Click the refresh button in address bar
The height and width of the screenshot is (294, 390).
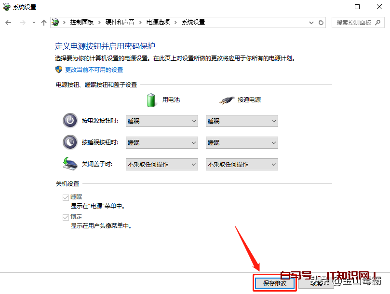(x=322, y=22)
